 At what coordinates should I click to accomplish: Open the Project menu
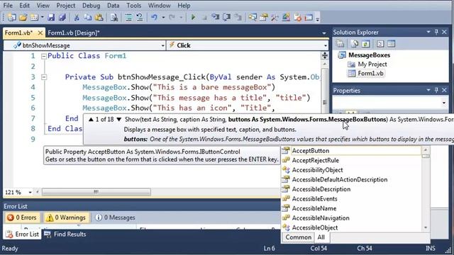[x=66, y=6]
